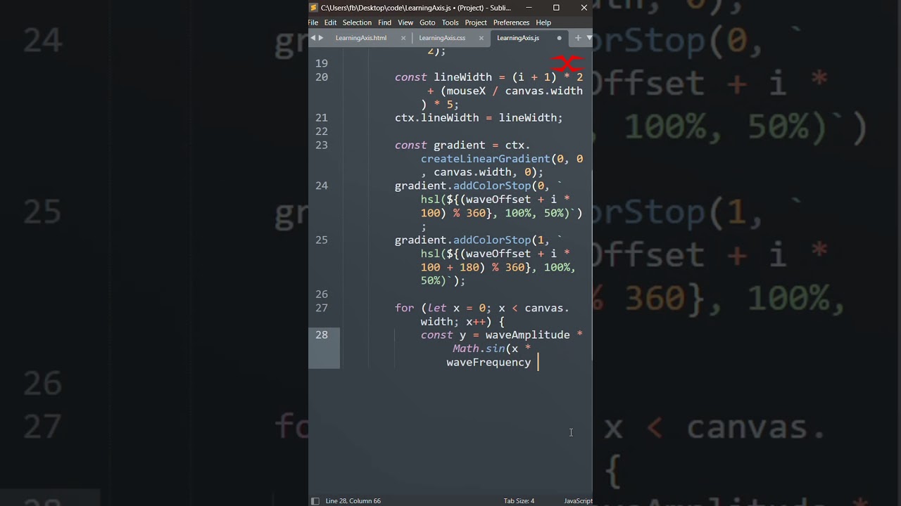Click ctx.lineWidth on line 21

[437, 118]
